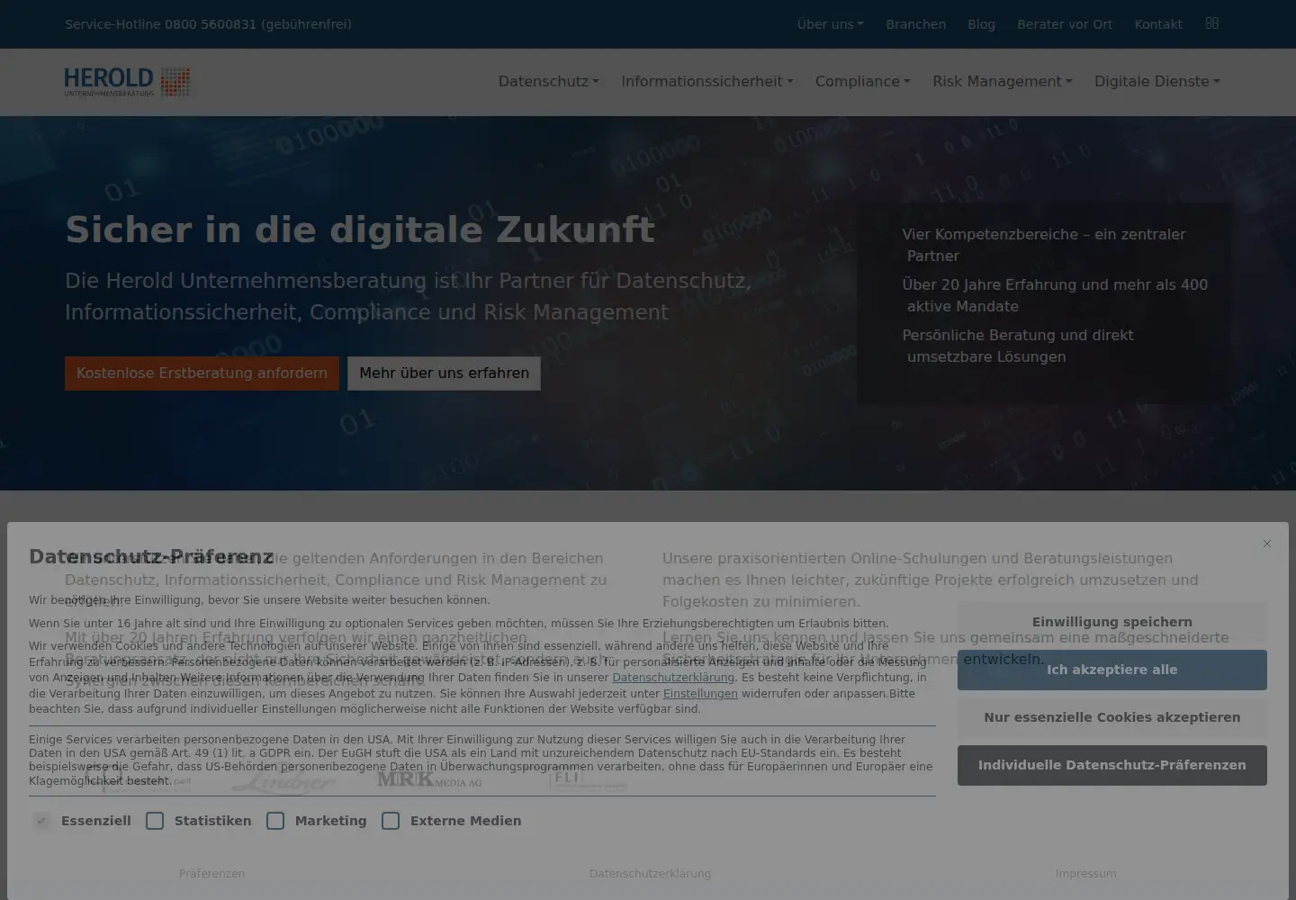The height and width of the screenshot is (900, 1296).
Task: Click Kostenlose Erstberatung anfordern button
Action: coord(202,373)
